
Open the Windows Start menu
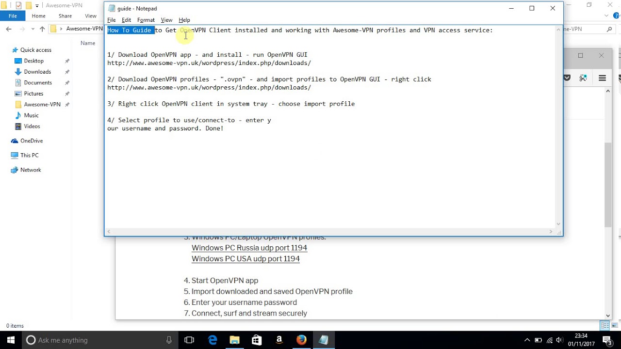coord(11,340)
